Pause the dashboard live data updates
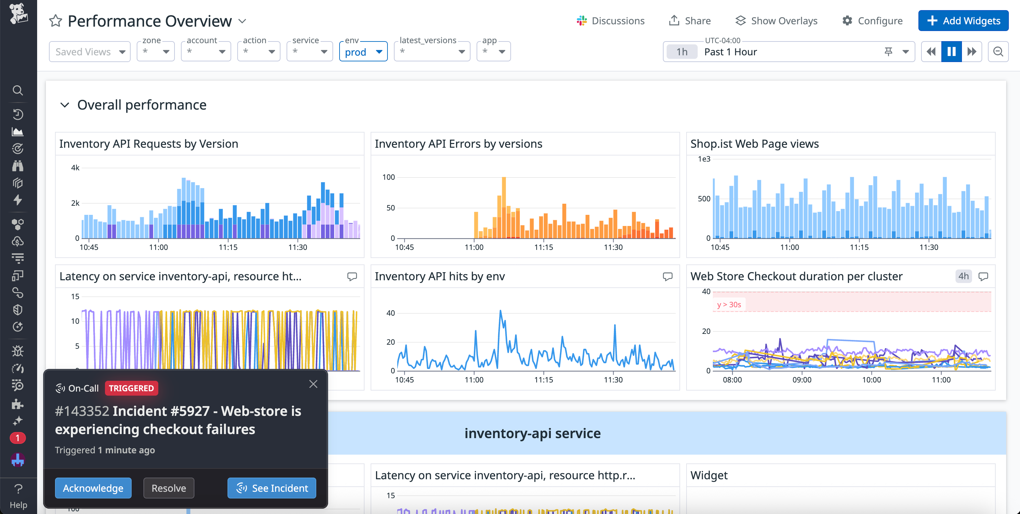The height and width of the screenshot is (514, 1020). (951, 52)
